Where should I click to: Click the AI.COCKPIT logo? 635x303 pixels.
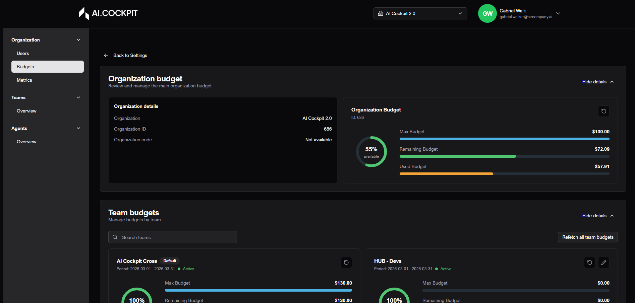(x=108, y=13)
